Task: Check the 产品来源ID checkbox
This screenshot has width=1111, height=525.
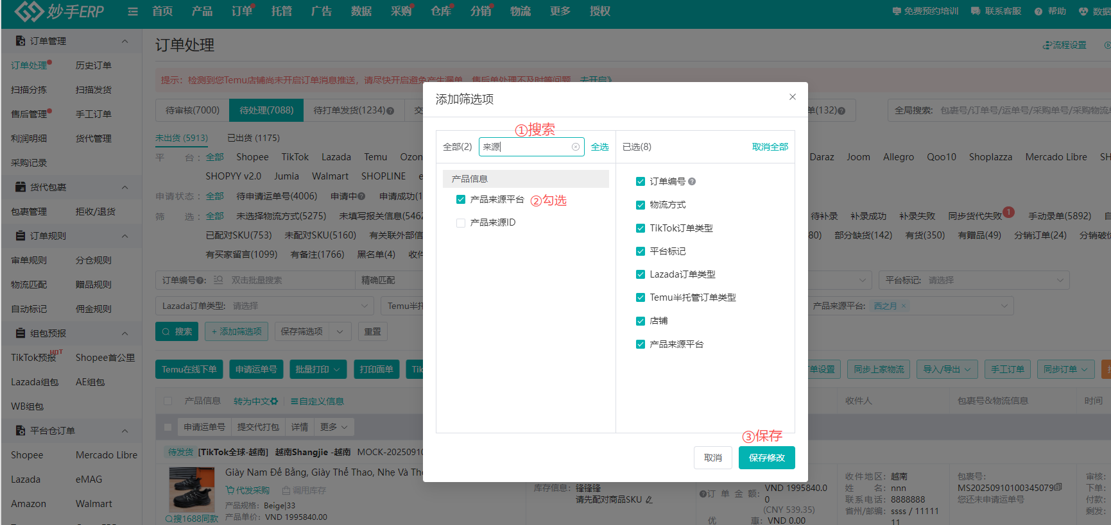Action: pos(461,222)
